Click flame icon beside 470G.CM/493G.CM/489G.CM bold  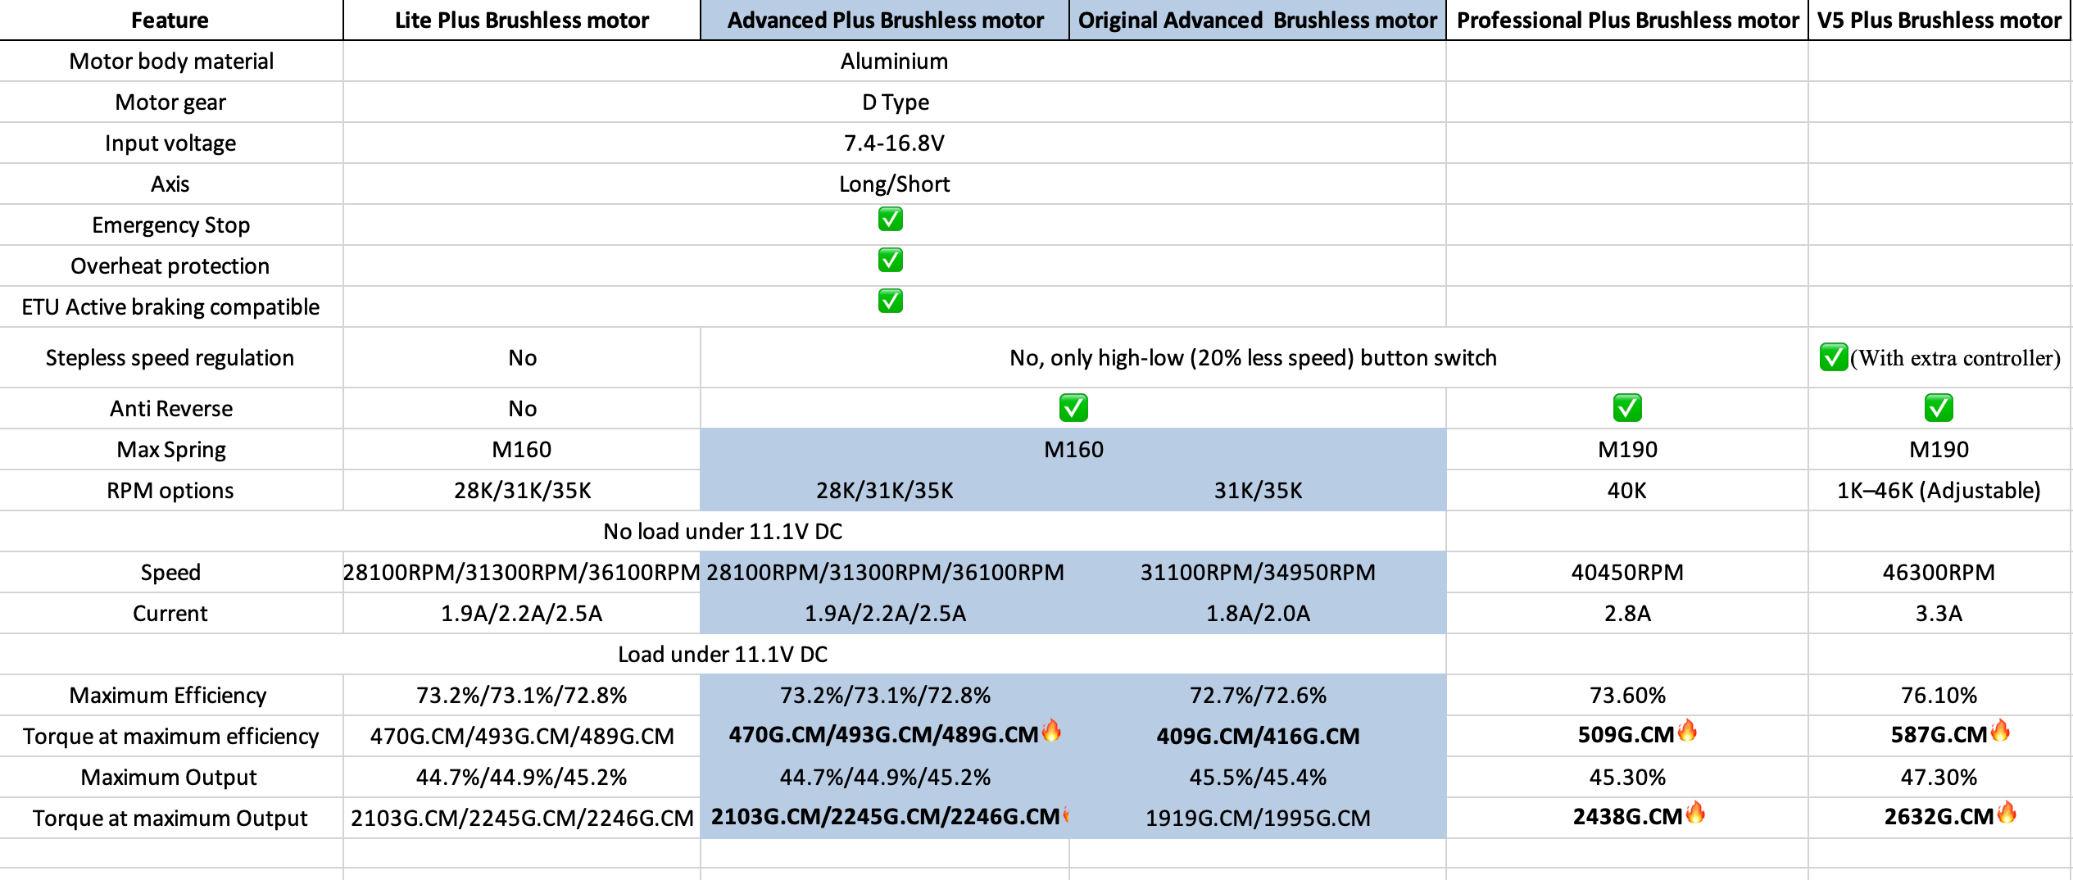[x=1051, y=730]
